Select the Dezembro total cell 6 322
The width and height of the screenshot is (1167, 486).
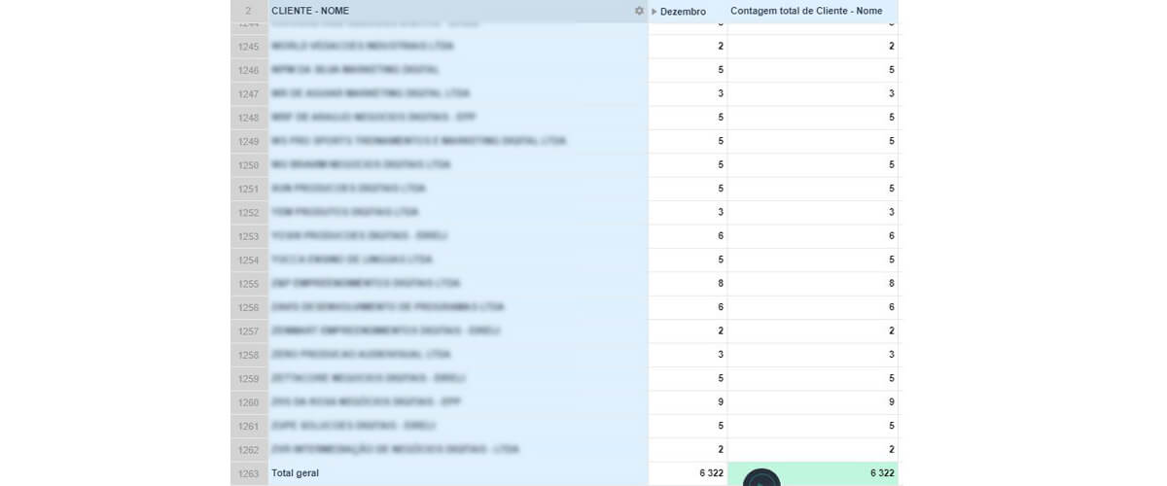click(x=688, y=473)
